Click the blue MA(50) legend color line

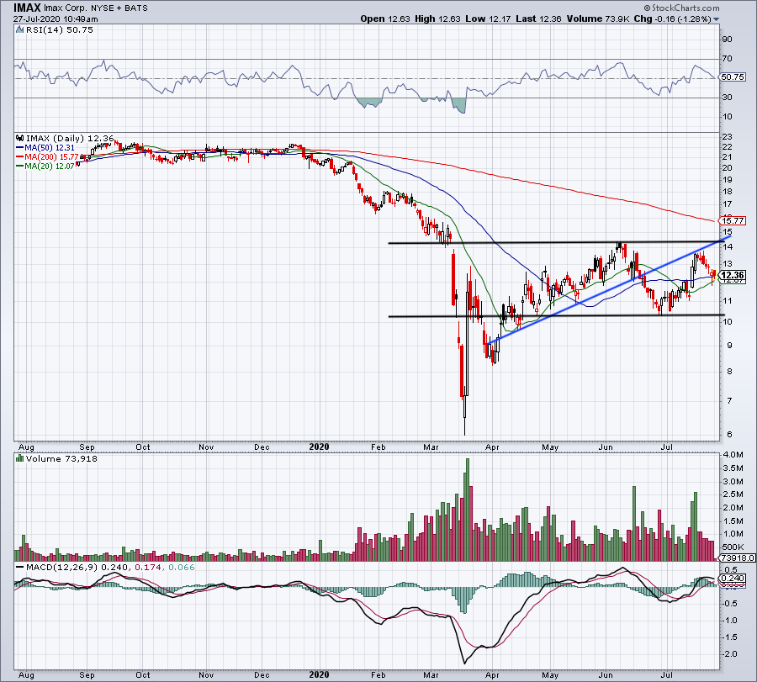coord(20,148)
